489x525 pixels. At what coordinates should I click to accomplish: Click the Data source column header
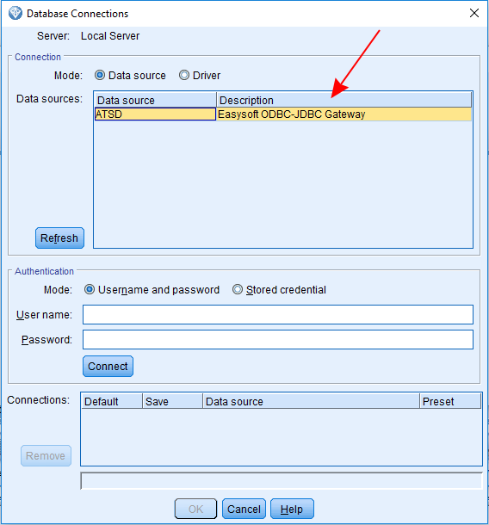pos(156,100)
